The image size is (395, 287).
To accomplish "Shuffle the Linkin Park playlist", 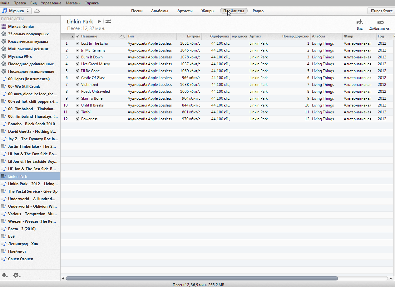I will (108, 22).
